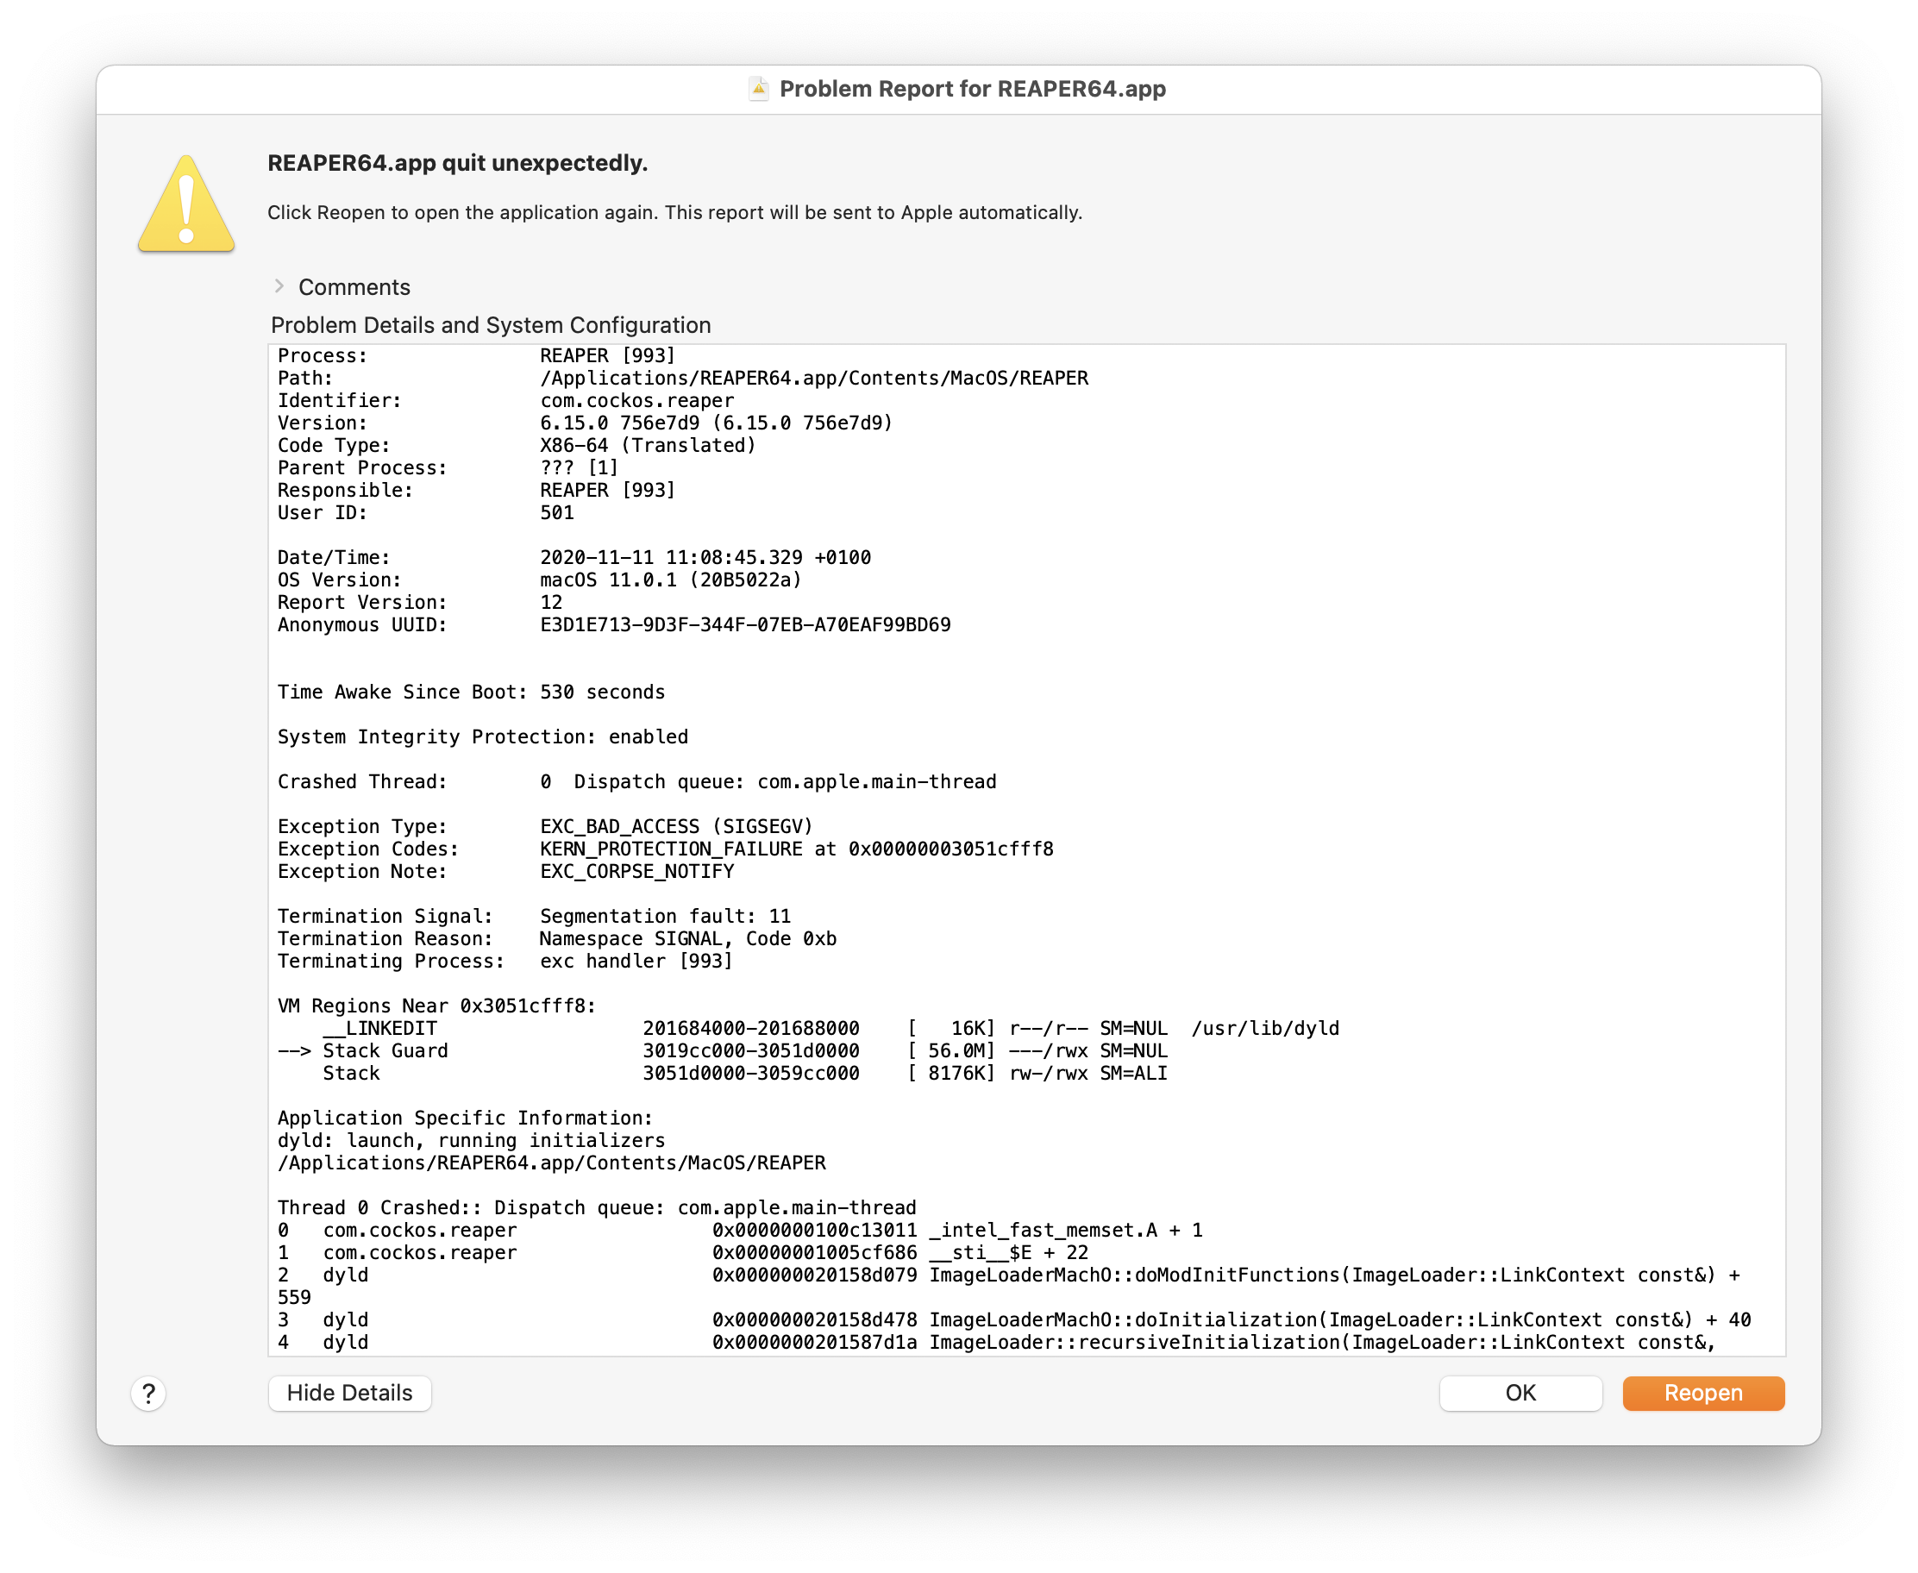1918x1573 pixels.
Task: Select the identifier com.cockos.reaper
Action: pyautogui.click(x=637, y=400)
